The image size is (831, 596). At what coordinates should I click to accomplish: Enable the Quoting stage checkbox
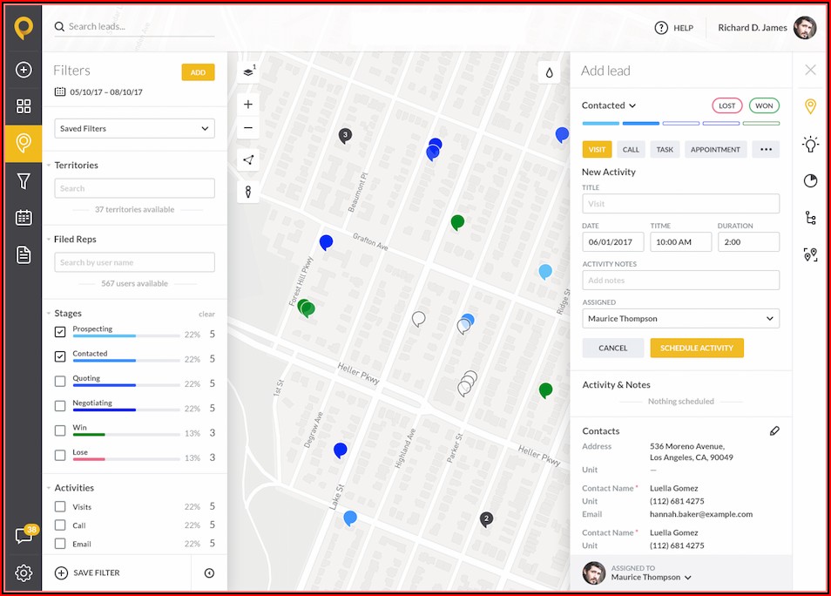tap(60, 381)
